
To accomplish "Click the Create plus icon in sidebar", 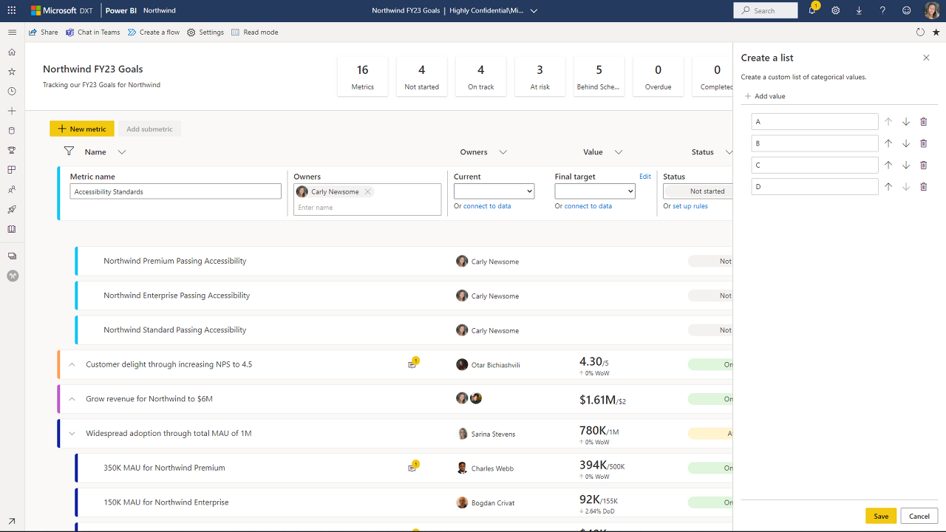I will click(12, 111).
